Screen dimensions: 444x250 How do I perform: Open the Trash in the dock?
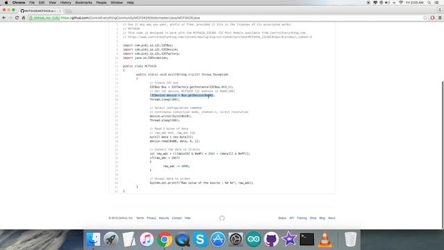click(x=350, y=239)
